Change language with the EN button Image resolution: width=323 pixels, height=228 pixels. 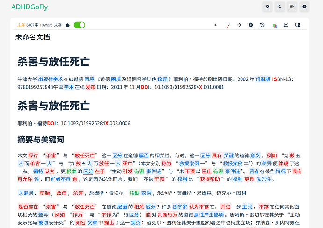292,7
